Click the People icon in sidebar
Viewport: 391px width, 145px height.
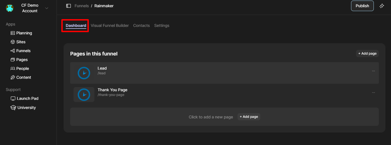coord(13,68)
